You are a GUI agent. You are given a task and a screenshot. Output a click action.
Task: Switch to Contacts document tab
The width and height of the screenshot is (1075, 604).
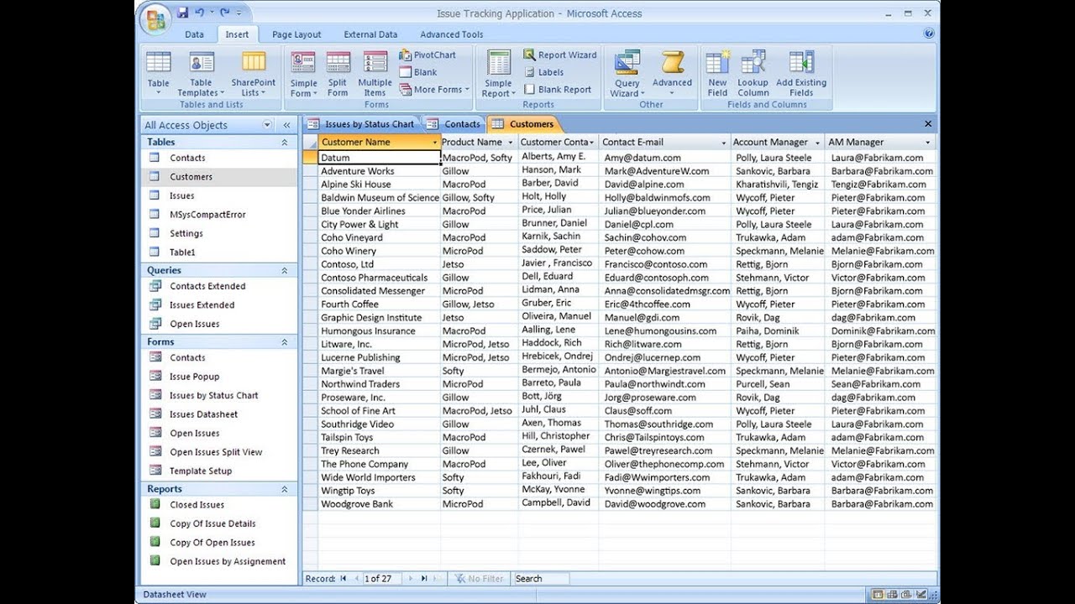(454, 124)
